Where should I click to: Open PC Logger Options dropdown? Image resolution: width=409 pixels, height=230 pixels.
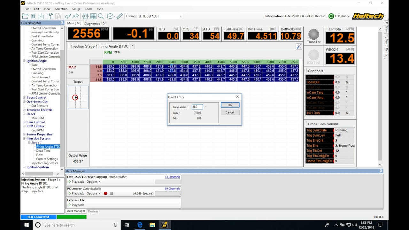[93, 194]
